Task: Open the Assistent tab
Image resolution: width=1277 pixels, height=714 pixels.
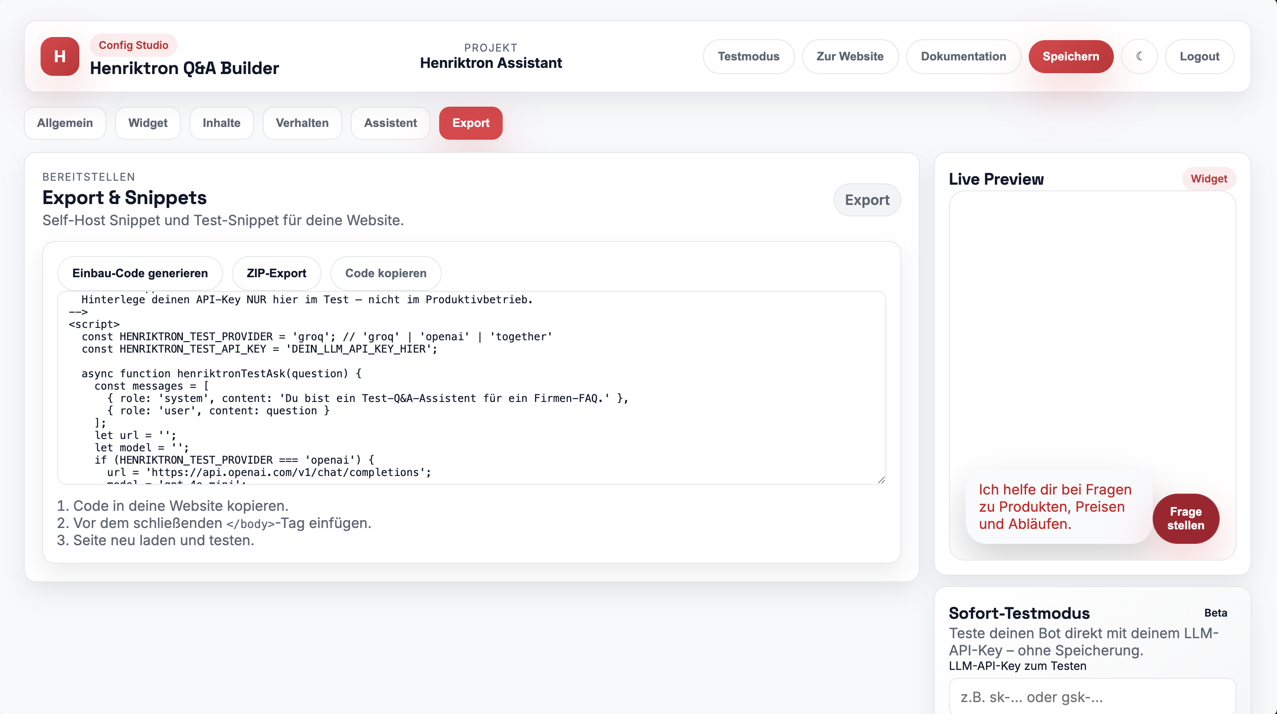Action: tap(390, 123)
